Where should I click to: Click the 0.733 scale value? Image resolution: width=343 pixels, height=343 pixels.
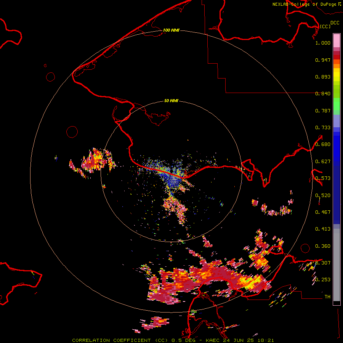tap(323, 128)
